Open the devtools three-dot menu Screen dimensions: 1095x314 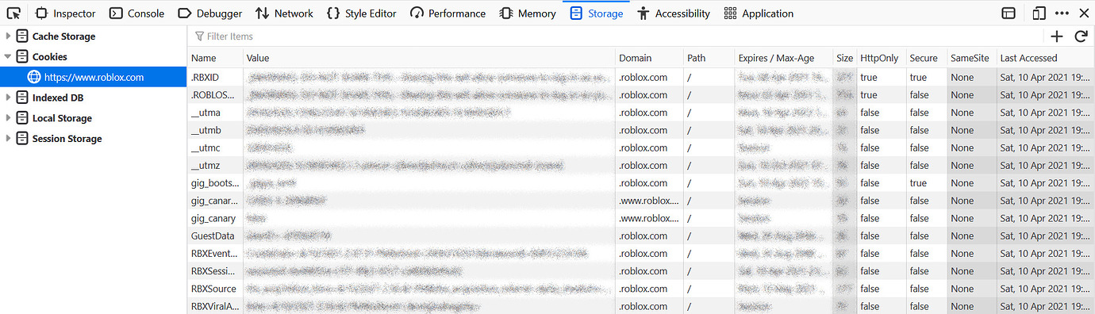coord(1062,13)
